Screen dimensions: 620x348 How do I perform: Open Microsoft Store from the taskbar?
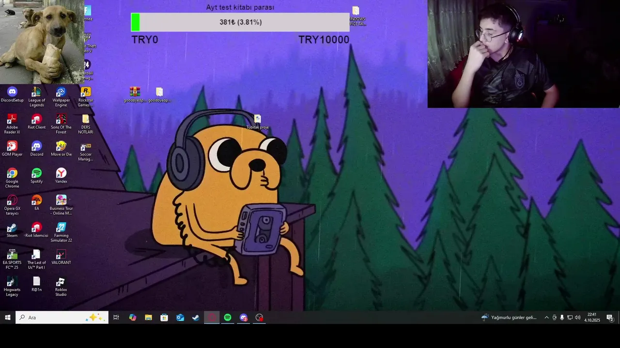tap(164, 318)
